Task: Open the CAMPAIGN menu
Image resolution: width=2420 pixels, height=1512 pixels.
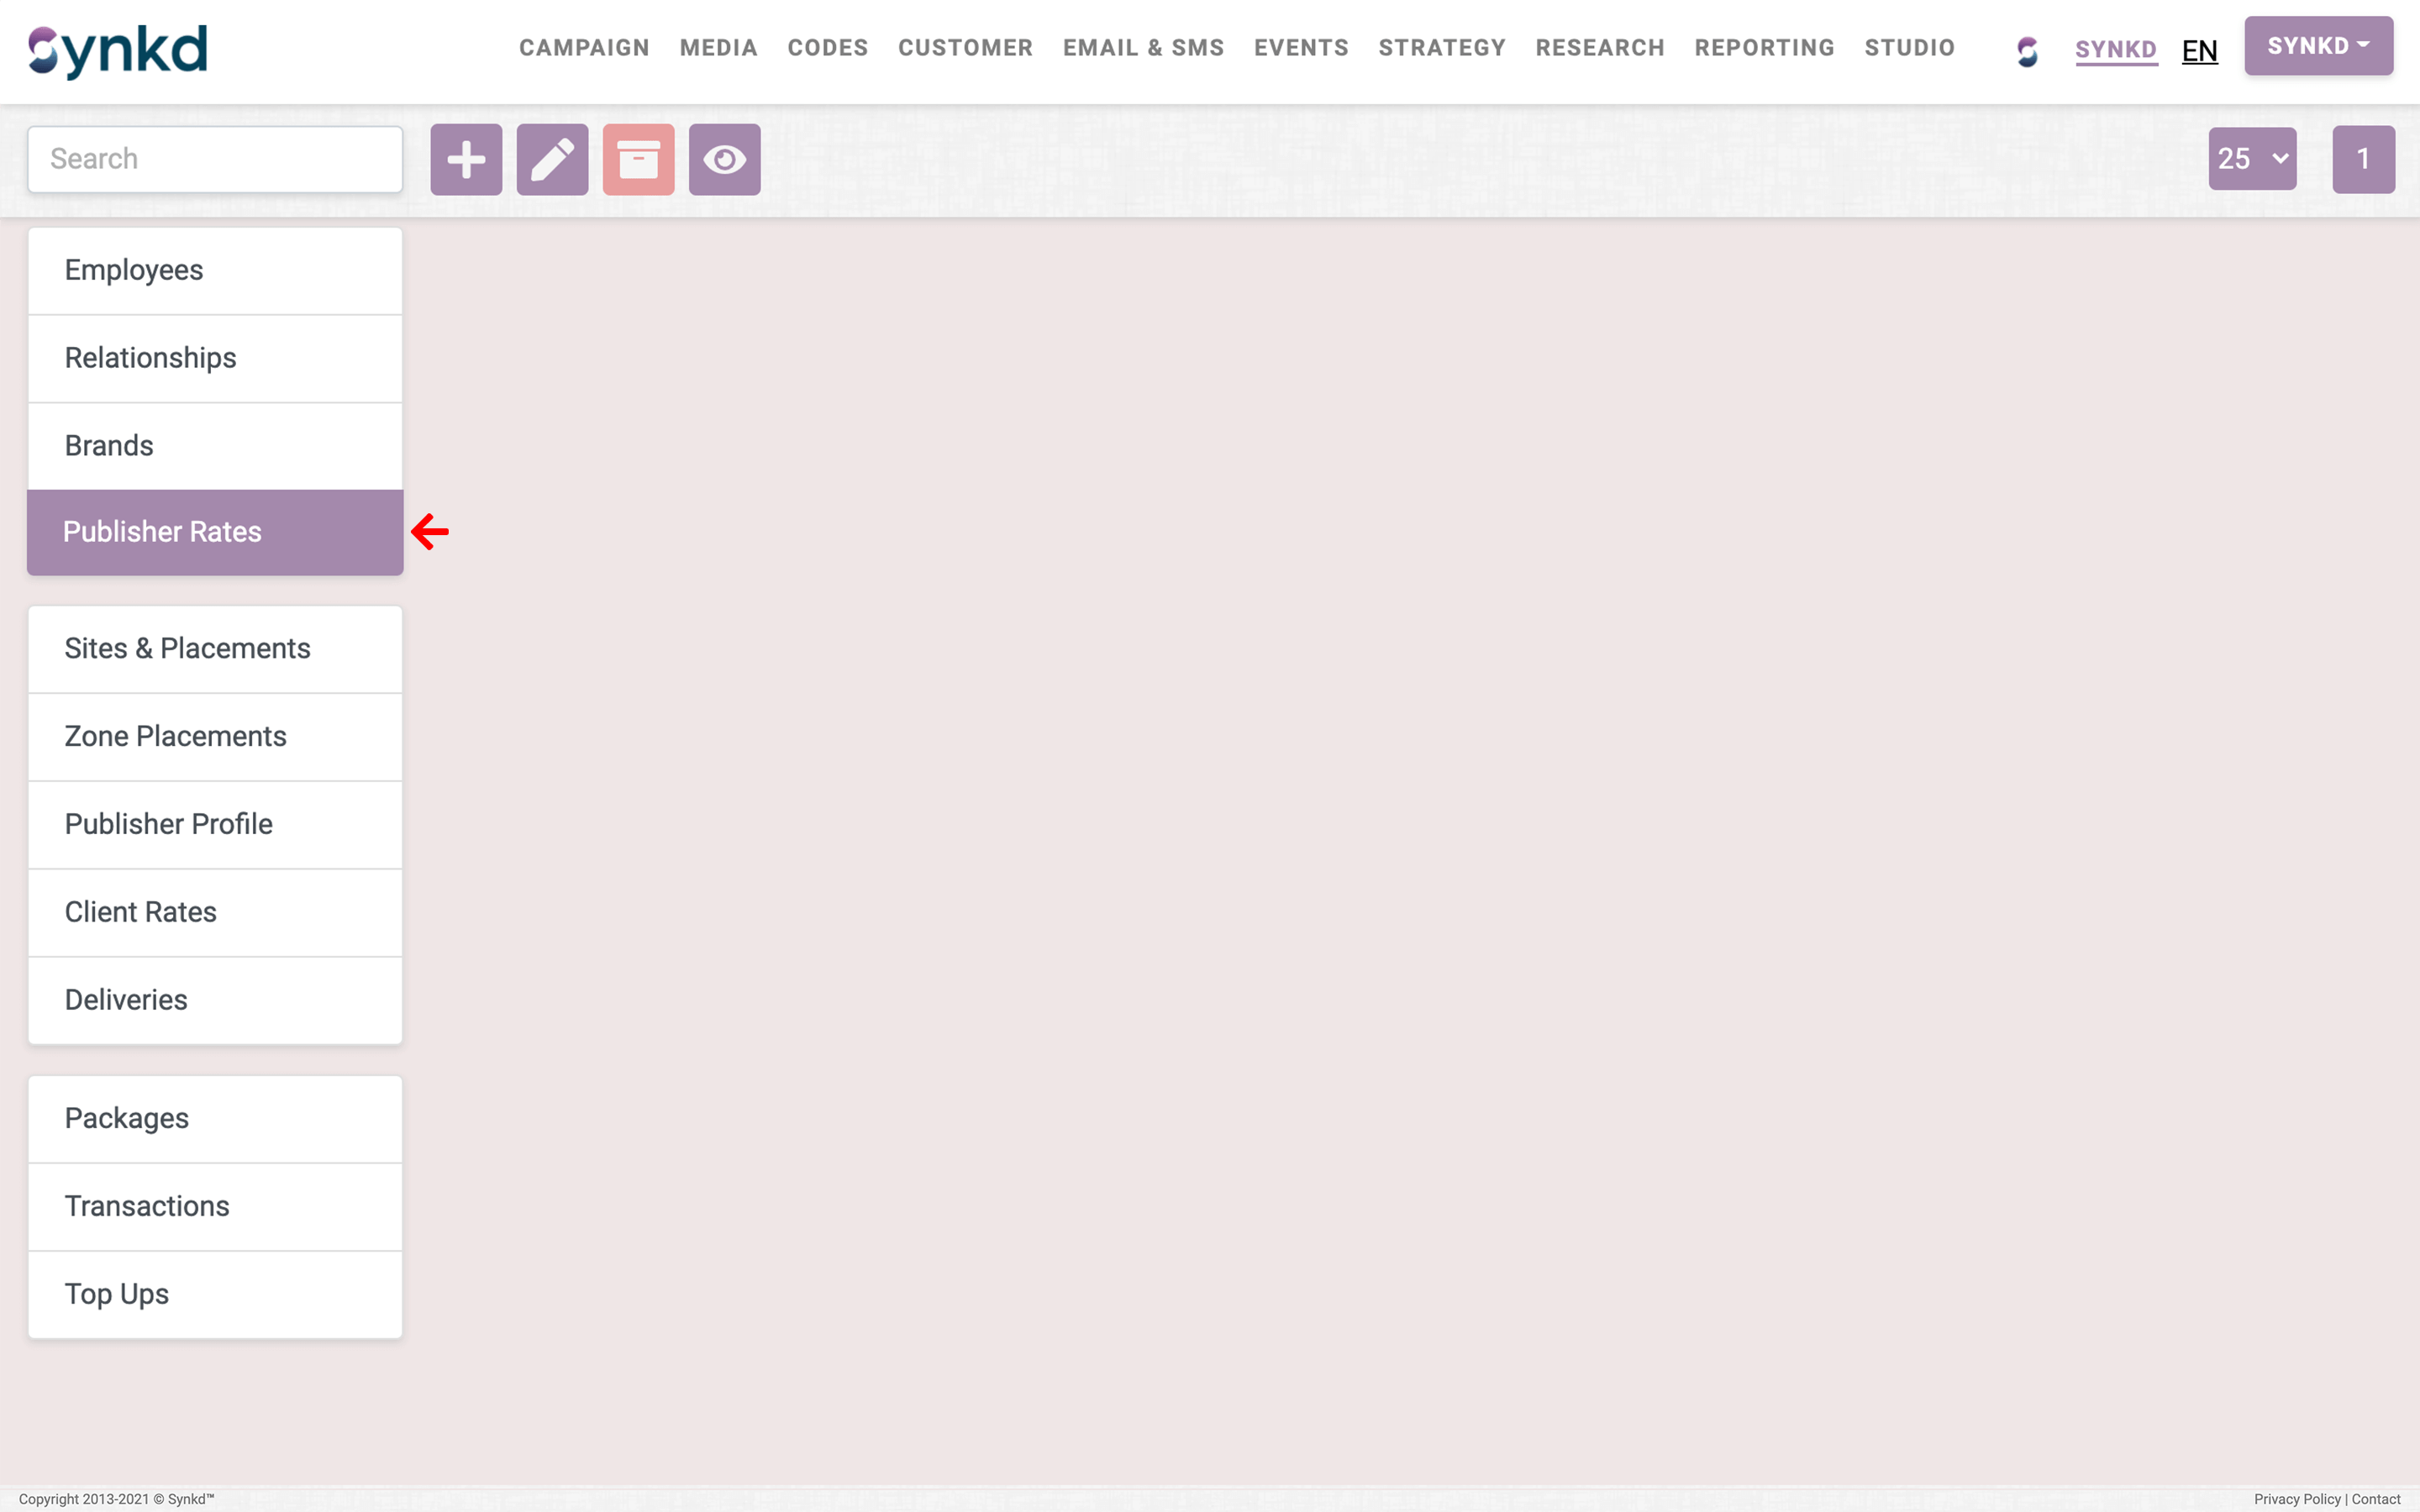Action: point(584,48)
